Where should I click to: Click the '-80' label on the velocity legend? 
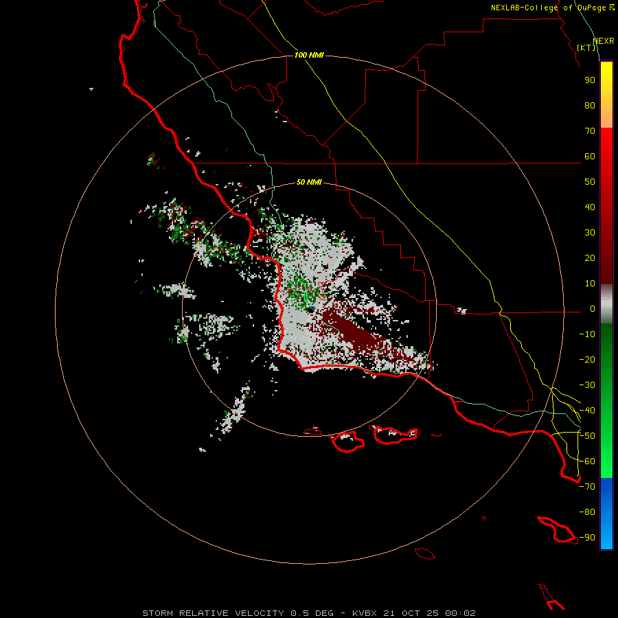(x=587, y=512)
